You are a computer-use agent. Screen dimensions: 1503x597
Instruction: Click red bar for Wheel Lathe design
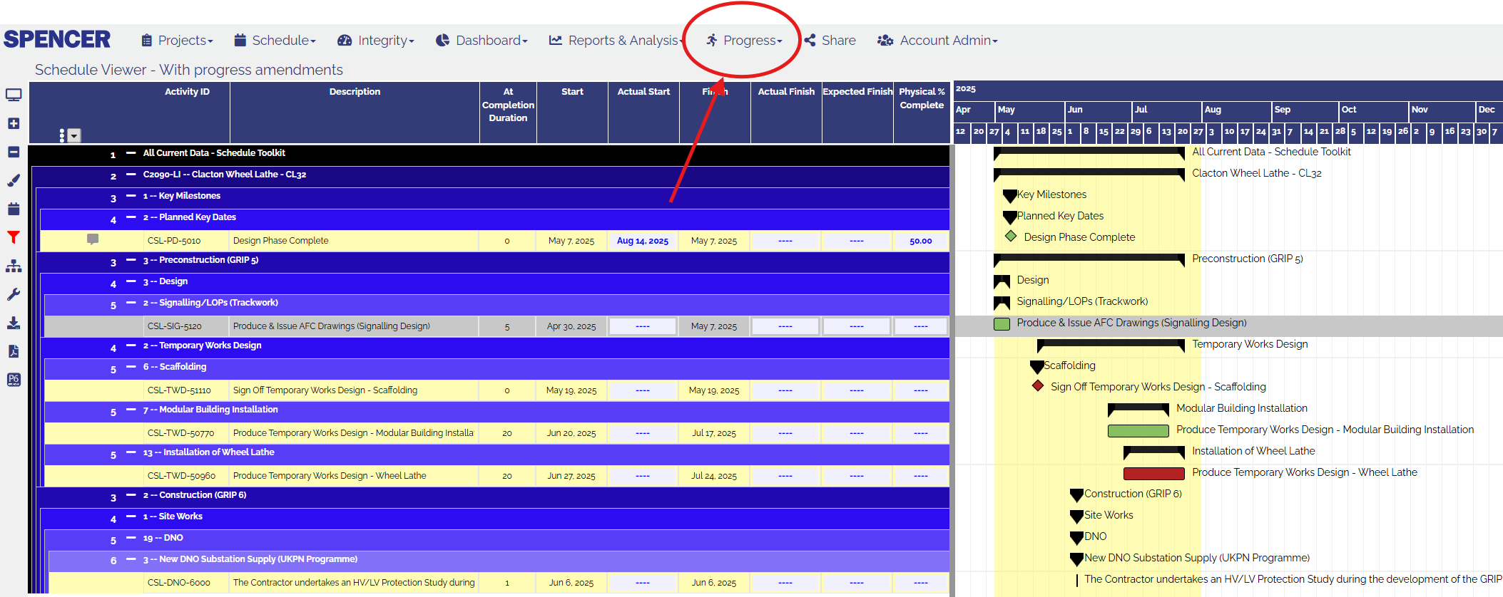tap(1153, 473)
